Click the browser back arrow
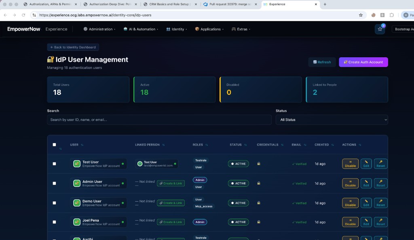The height and width of the screenshot is (240, 414). click(6, 15)
